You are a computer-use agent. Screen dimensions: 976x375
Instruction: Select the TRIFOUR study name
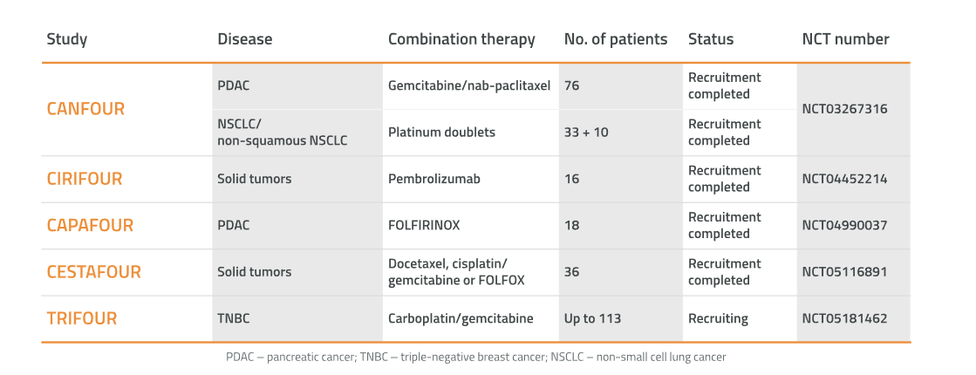[81, 318]
